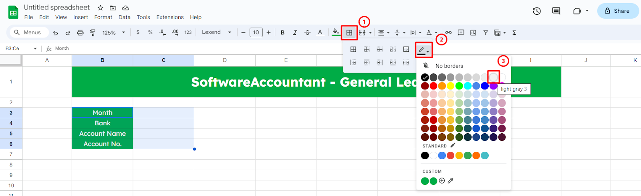Click the Borders toolbar button
641x196 pixels.
349,33
